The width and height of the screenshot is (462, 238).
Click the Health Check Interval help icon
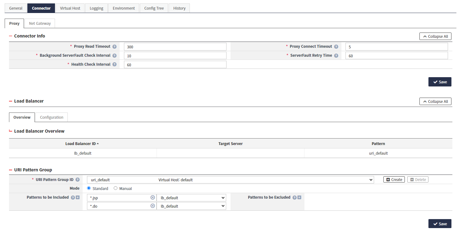(114, 64)
